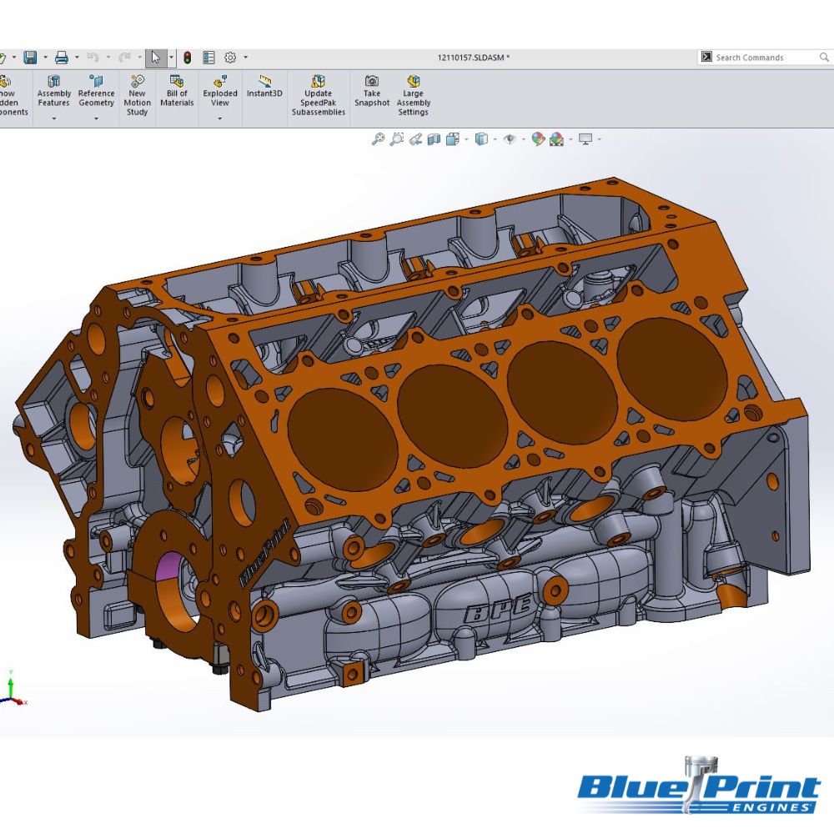Click the search magnifier in Search Commands

point(824,58)
